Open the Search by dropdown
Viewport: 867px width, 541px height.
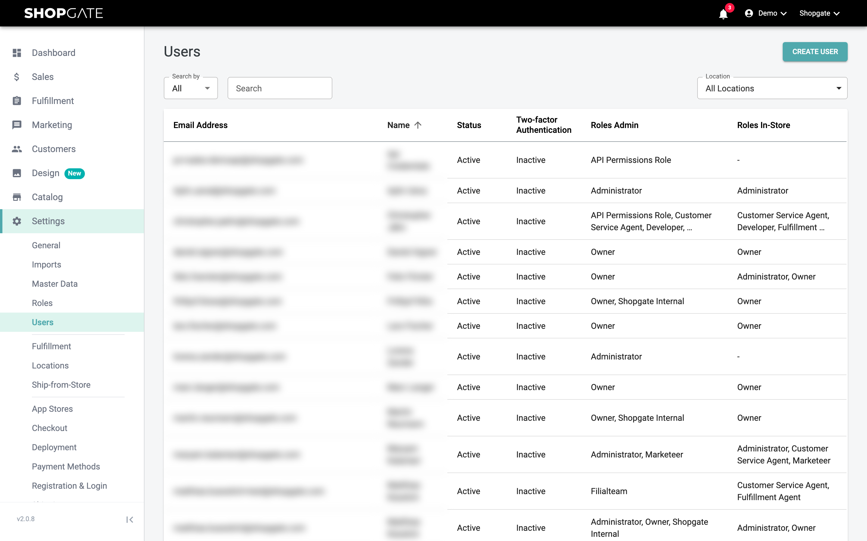[191, 88]
